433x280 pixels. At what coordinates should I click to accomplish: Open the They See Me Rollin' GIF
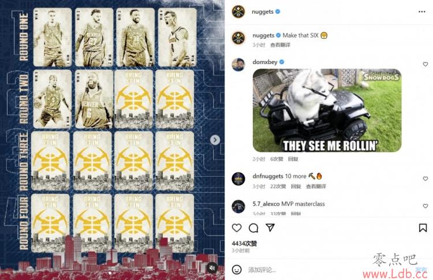point(327,110)
